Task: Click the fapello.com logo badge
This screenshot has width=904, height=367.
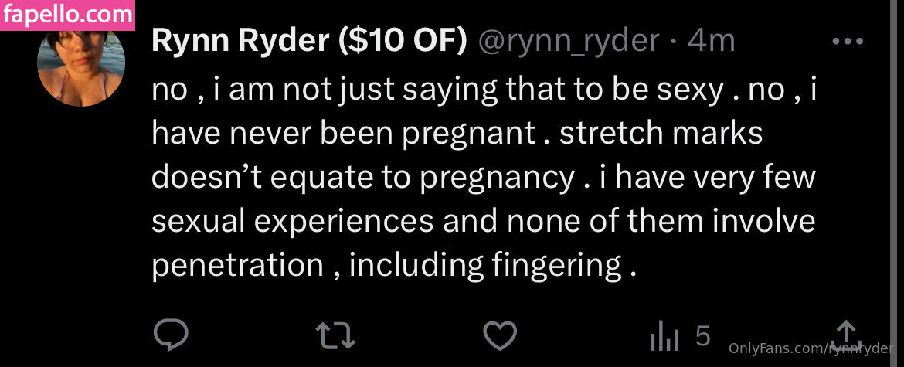Action: [x=67, y=15]
